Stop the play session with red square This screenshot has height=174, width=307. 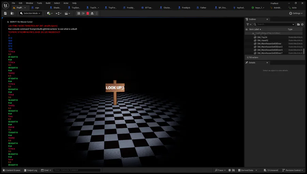(88, 13)
